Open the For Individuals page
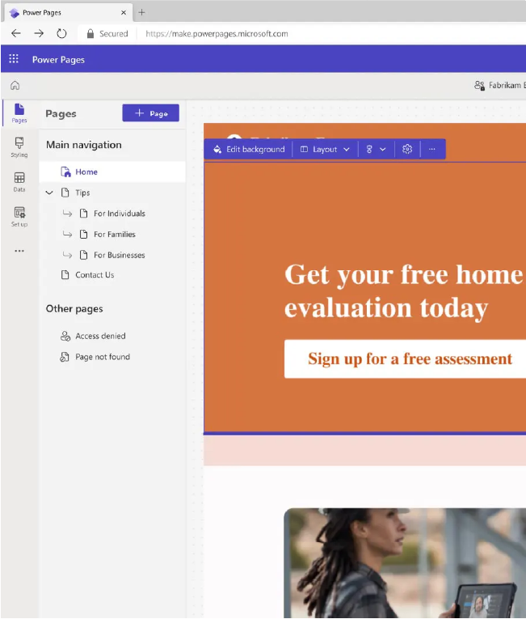This screenshot has width=526, height=619. 119,214
